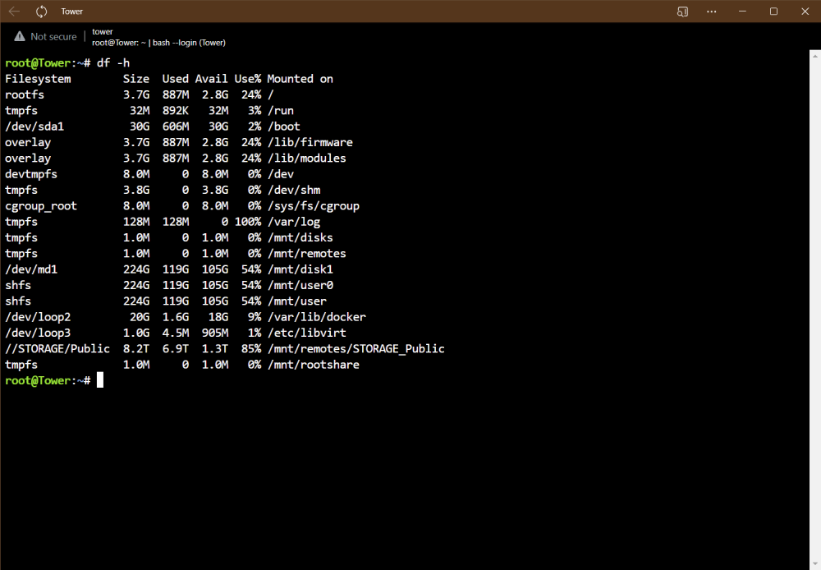Image resolution: width=821 pixels, height=570 pixels.
Task: Click the '/mnt/disk1' mount point
Action: 300,269
